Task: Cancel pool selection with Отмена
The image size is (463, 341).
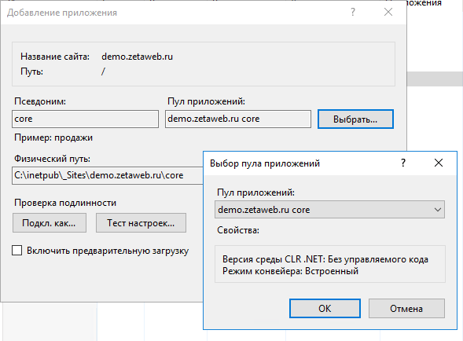Action: pos(406,308)
